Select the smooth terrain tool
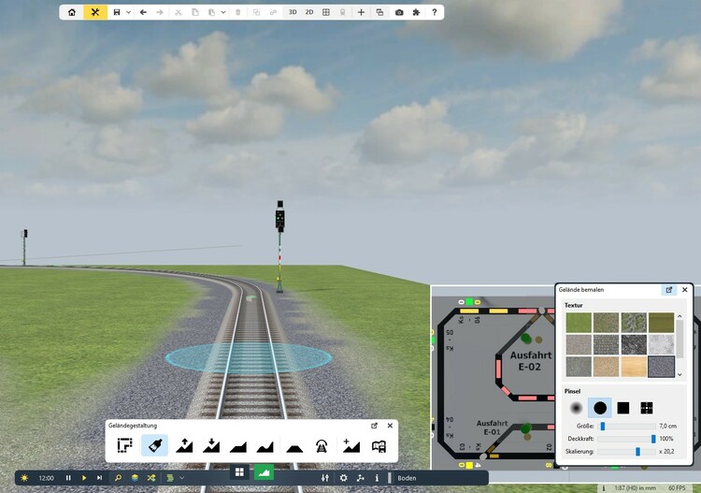The height and width of the screenshot is (493, 701). click(x=265, y=446)
